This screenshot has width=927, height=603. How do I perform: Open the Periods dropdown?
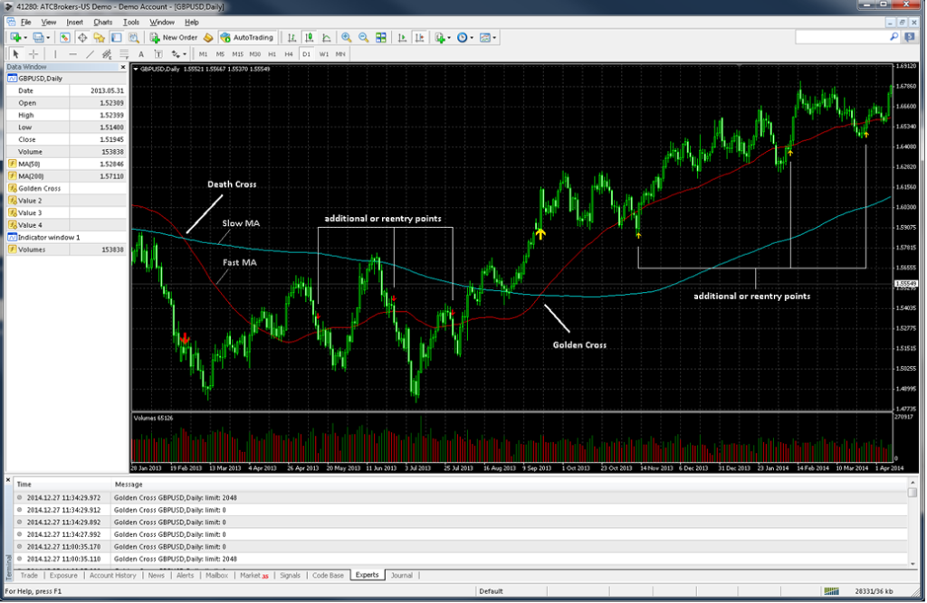coord(463,37)
